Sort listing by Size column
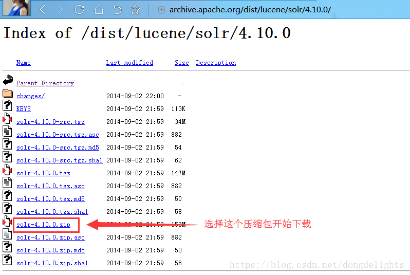The image size is (410, 275). click(x=182, y=63)
